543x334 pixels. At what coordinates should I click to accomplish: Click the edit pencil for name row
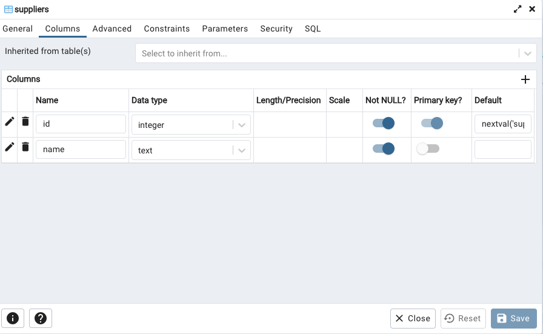[10, 147]
